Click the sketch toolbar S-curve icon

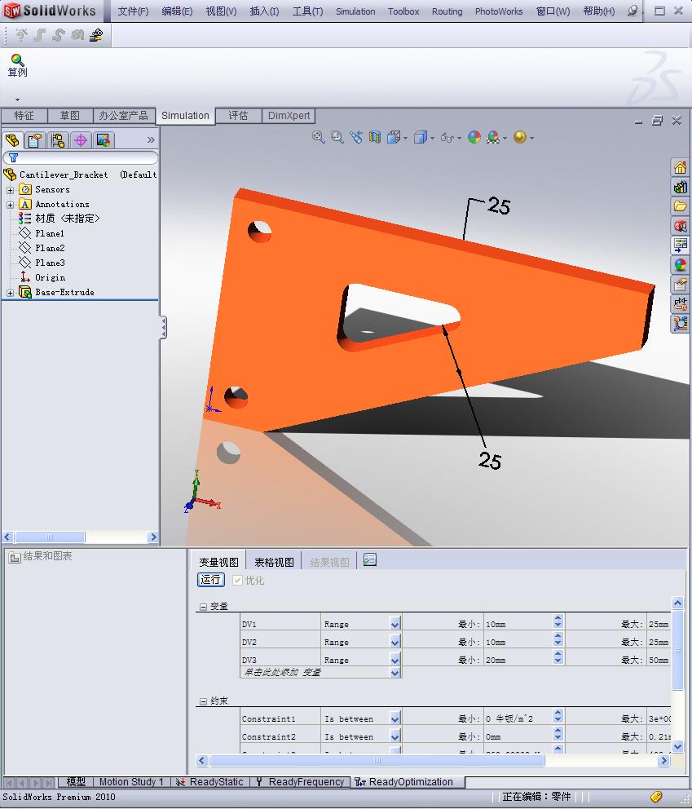pos(58,35)
